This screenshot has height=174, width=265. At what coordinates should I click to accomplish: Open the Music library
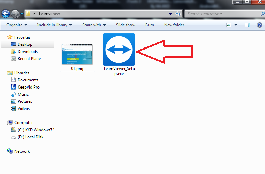pos(23,94)
